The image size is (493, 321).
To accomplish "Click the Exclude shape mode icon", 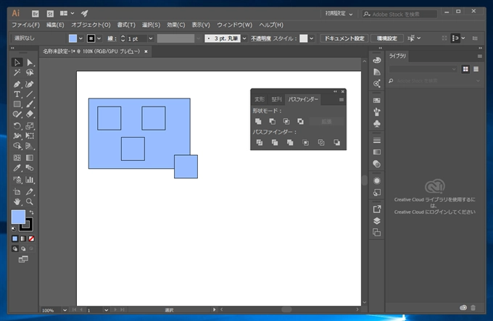I will (x=300, y=121).
